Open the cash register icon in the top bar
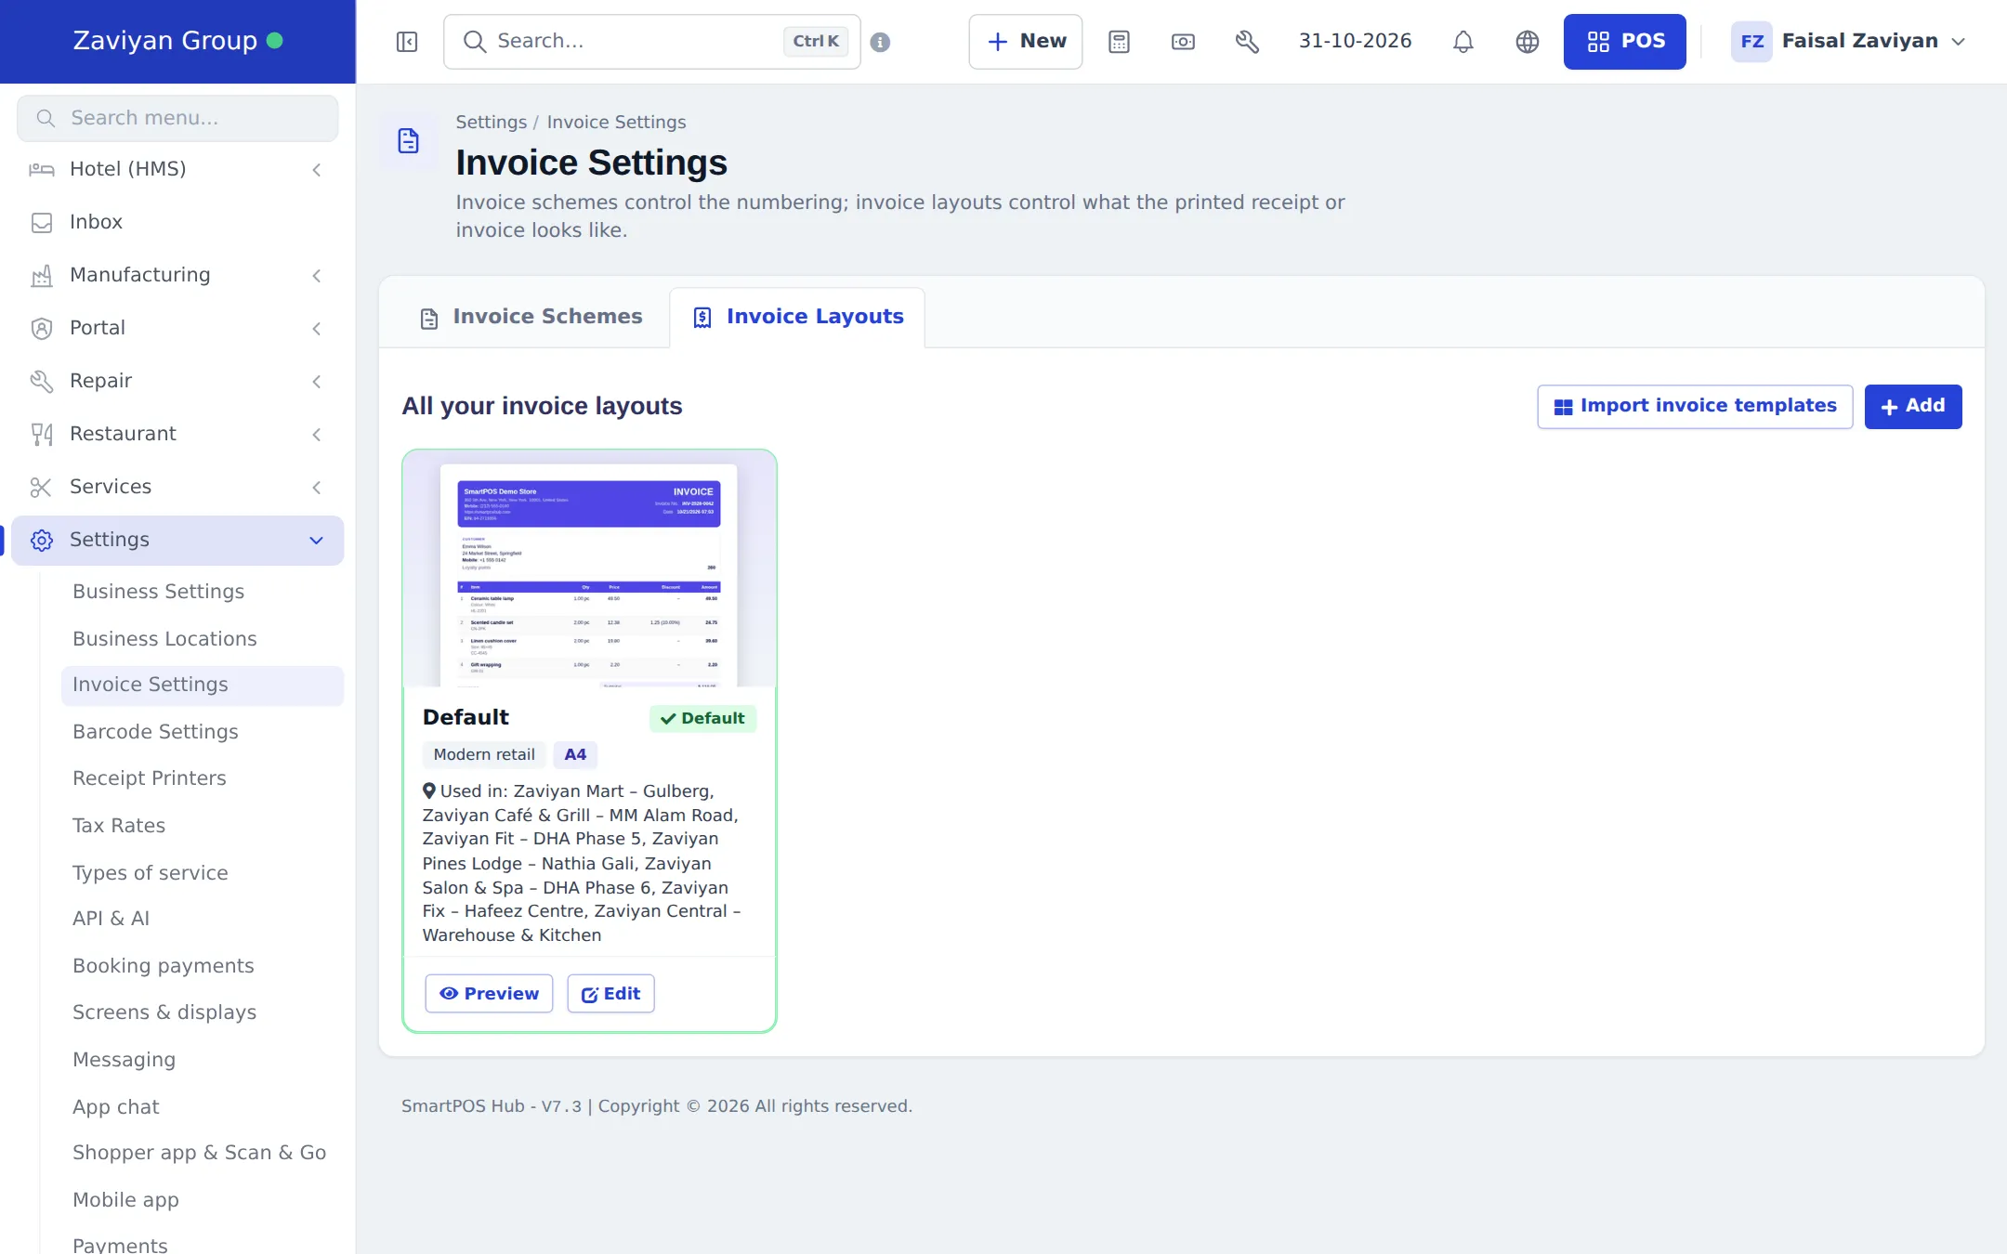The height and width of the screenshot is (1254, 2007). [1183, 42]
